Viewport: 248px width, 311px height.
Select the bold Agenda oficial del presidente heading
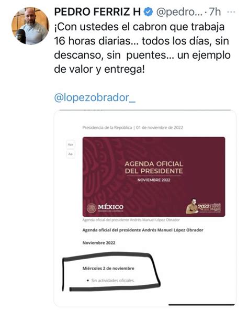(143, 230)
